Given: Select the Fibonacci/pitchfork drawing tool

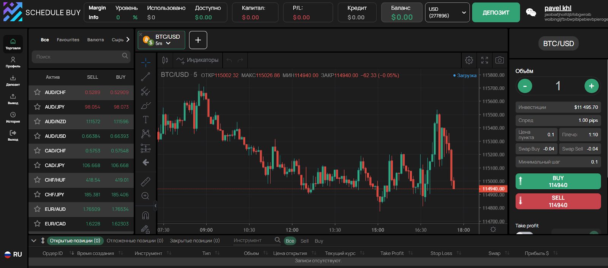Looking at the screenshot, I should click(146, 91).
